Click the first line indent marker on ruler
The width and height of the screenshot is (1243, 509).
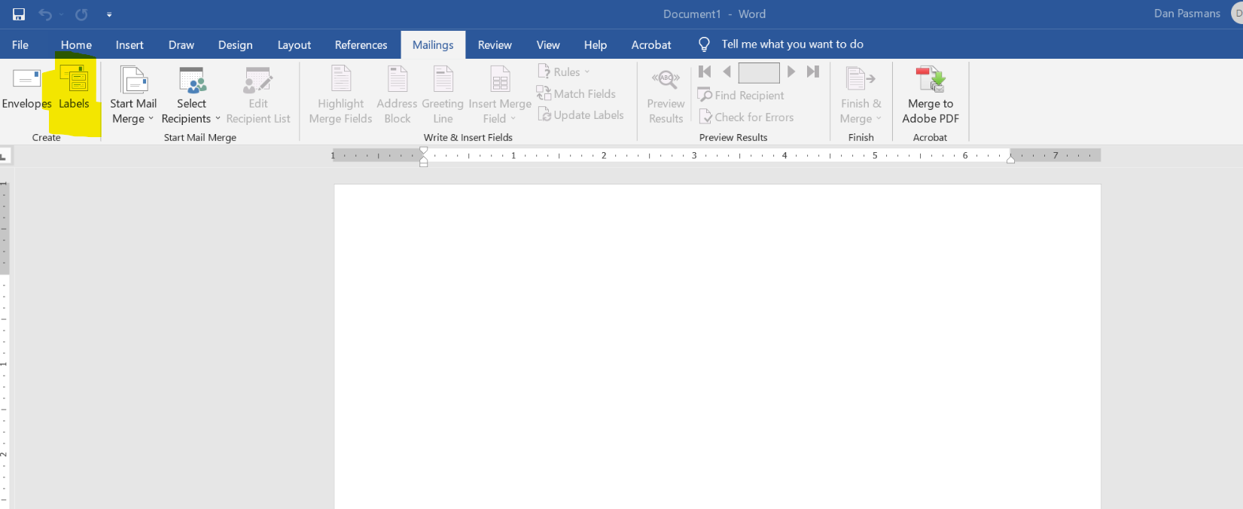click(424, 151)
